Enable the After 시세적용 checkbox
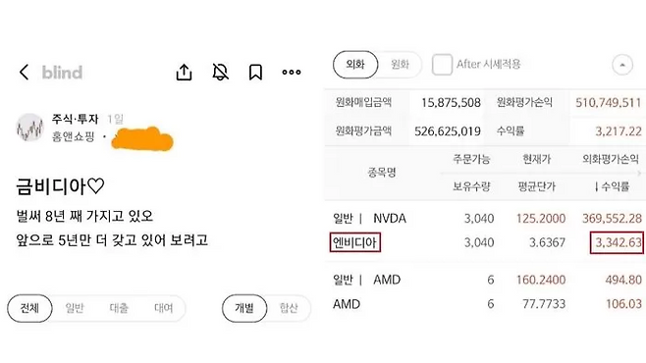 [x=442, y=65]
